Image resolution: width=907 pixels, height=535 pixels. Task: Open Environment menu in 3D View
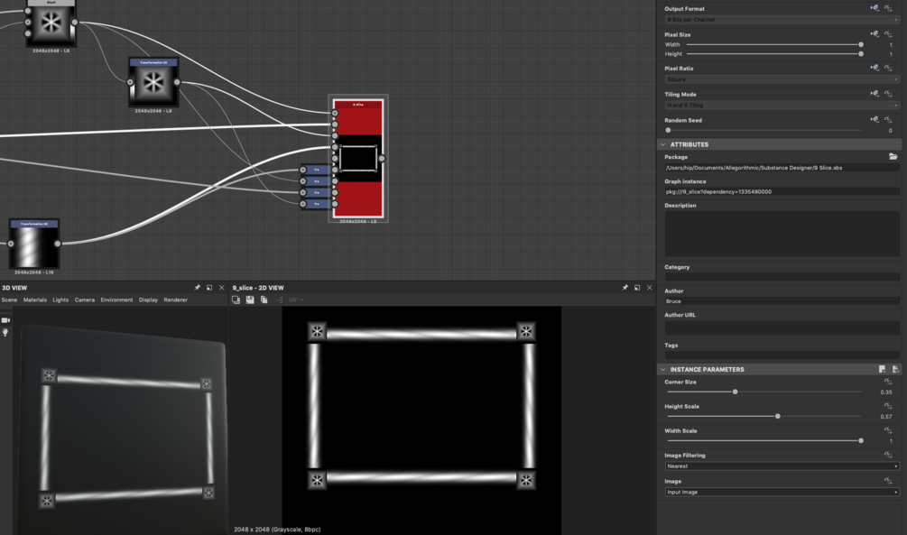116,300
